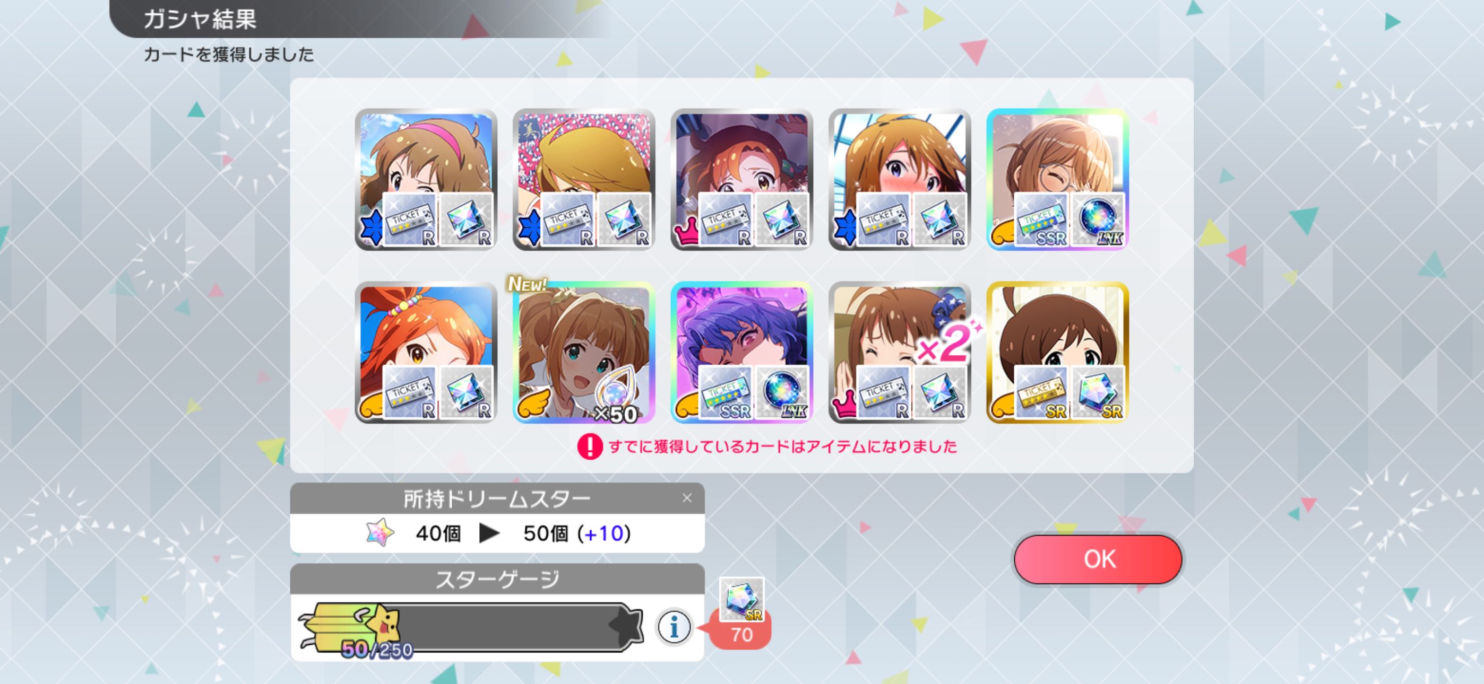Tap the SR gem reward icon above 70
The width and height of the screenshot is (1484, 684).
741,600
